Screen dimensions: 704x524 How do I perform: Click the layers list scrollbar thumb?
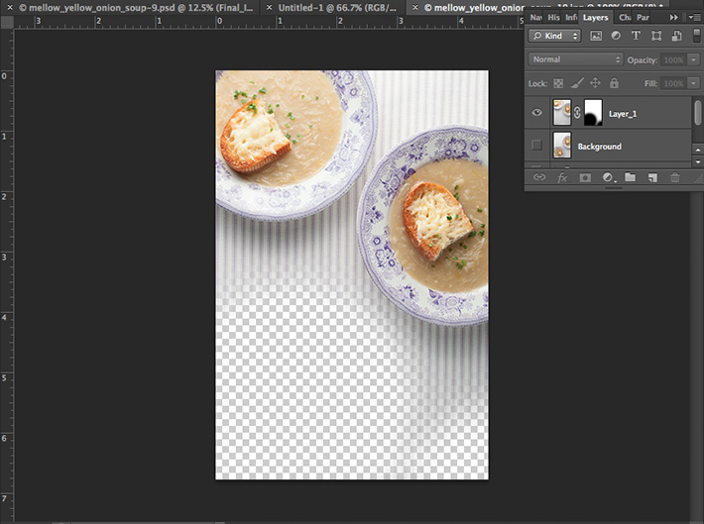(697, 113)
